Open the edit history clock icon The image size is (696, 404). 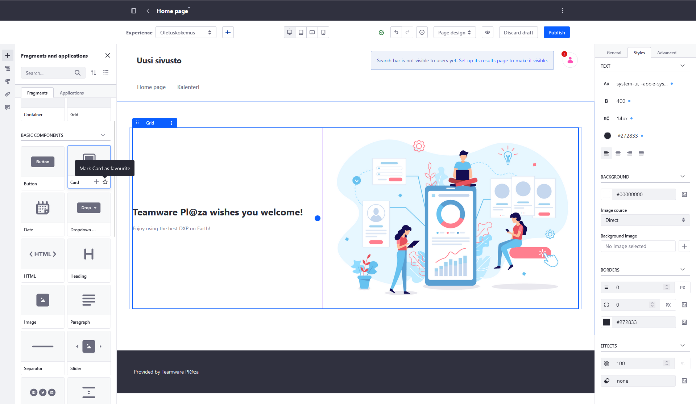point(422,32)
